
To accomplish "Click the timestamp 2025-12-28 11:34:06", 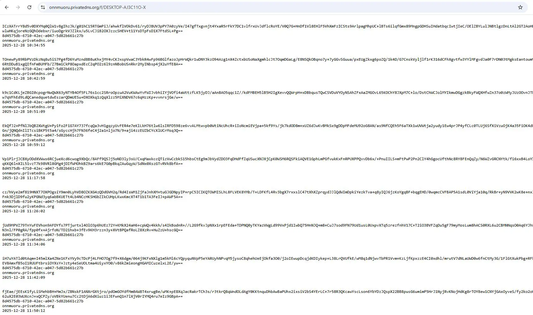I will coord(24,244).
